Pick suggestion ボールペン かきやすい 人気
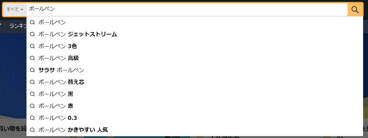This screenshot has width=368, height=138. (x=195, y=129)
